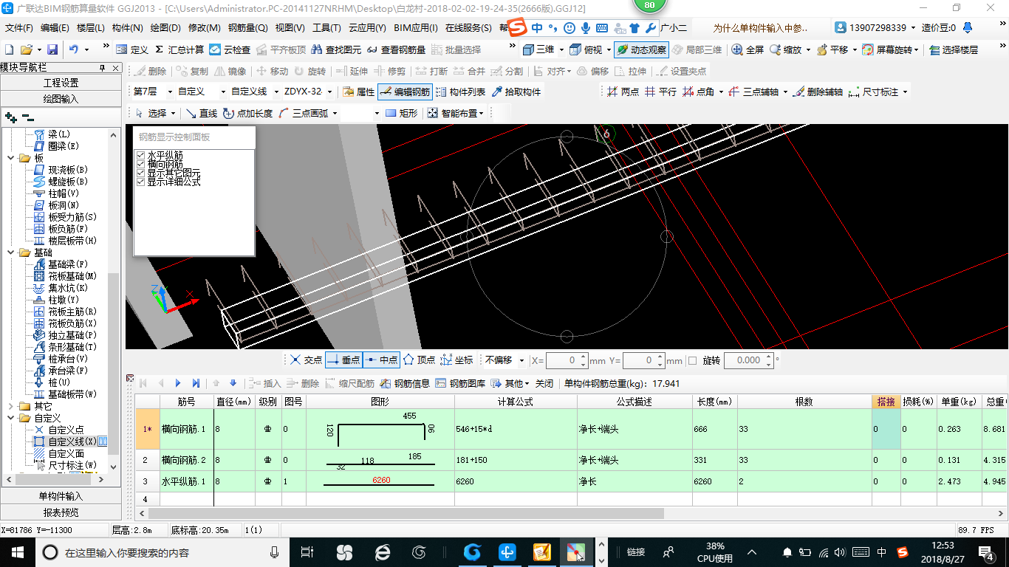Image resolution: width=1009 pixels, height=567 pixels.
Task: Select 点加长度 drawing tool
Action: tap(247, 113)
